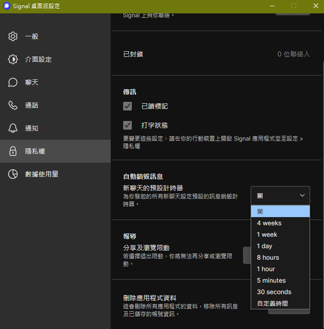324x329 pixels.
Task: Click the appearance icon beside 介面設定
Action: point(13,59)
